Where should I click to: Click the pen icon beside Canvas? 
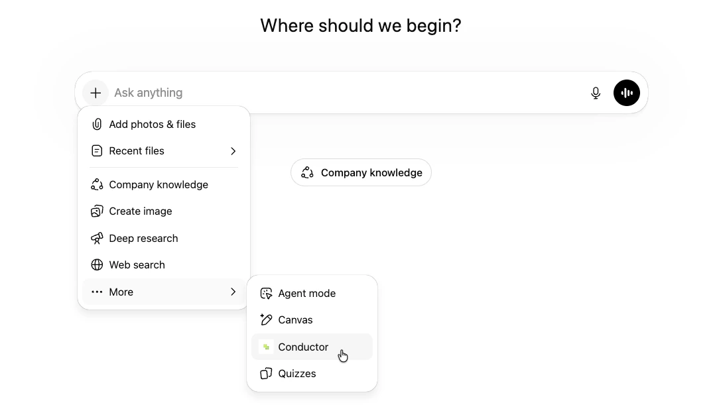point(265,319)
